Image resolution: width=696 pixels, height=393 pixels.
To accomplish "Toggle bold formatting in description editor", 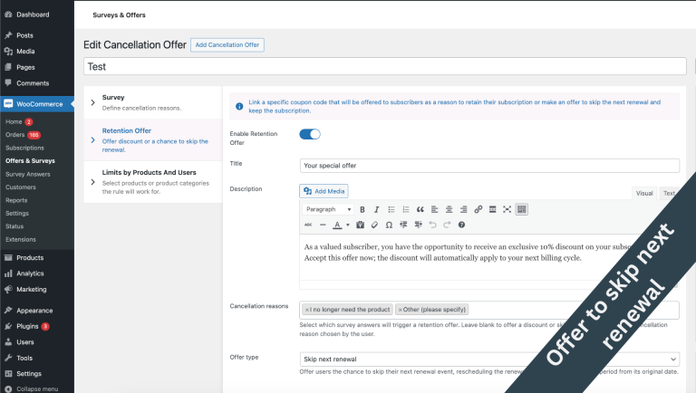I will 362,209.
